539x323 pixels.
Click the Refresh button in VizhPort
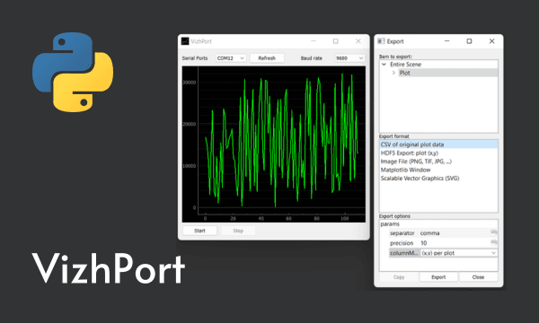[x=267, y=58]
